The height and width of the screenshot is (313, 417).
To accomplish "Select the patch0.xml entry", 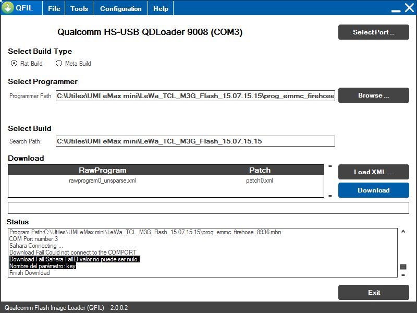I will coord(259,180).
